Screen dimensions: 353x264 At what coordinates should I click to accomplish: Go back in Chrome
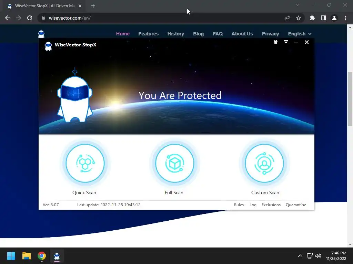(8, 18)
